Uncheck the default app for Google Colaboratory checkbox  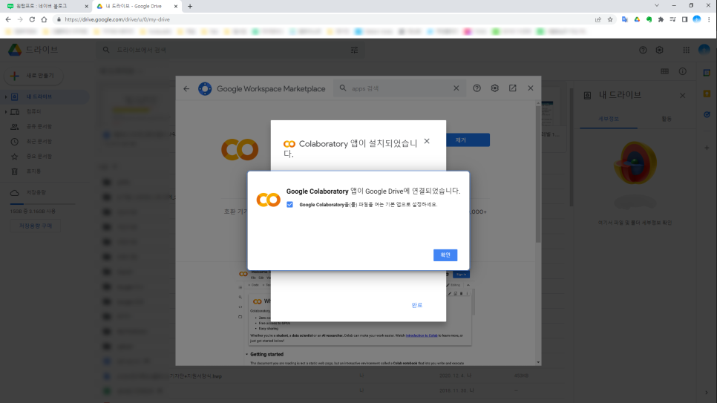(290, 205)
